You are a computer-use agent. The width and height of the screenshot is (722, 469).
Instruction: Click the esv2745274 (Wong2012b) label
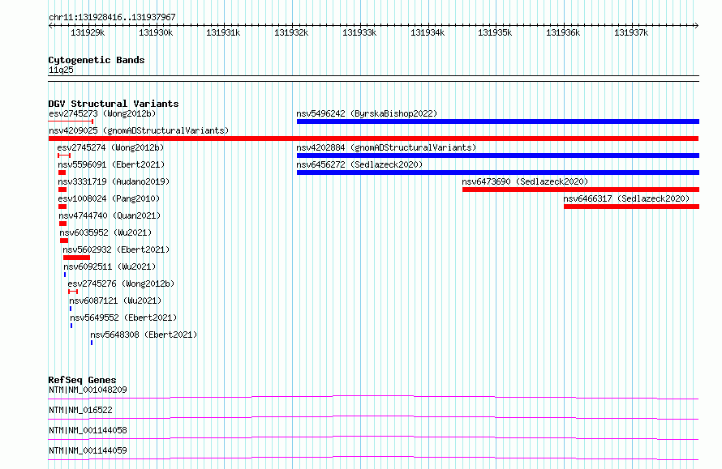coord(110,147)
